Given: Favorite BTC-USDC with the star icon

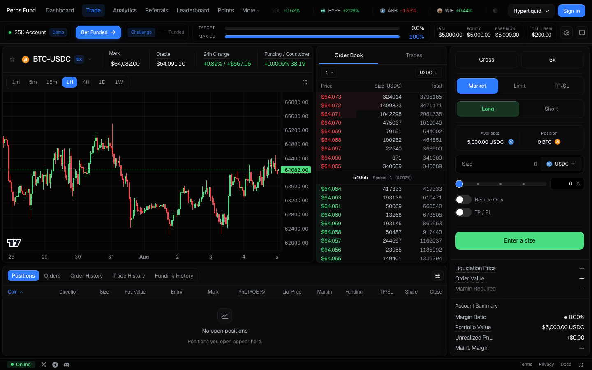Looking at the screenshot, I should tap(12, 60).
